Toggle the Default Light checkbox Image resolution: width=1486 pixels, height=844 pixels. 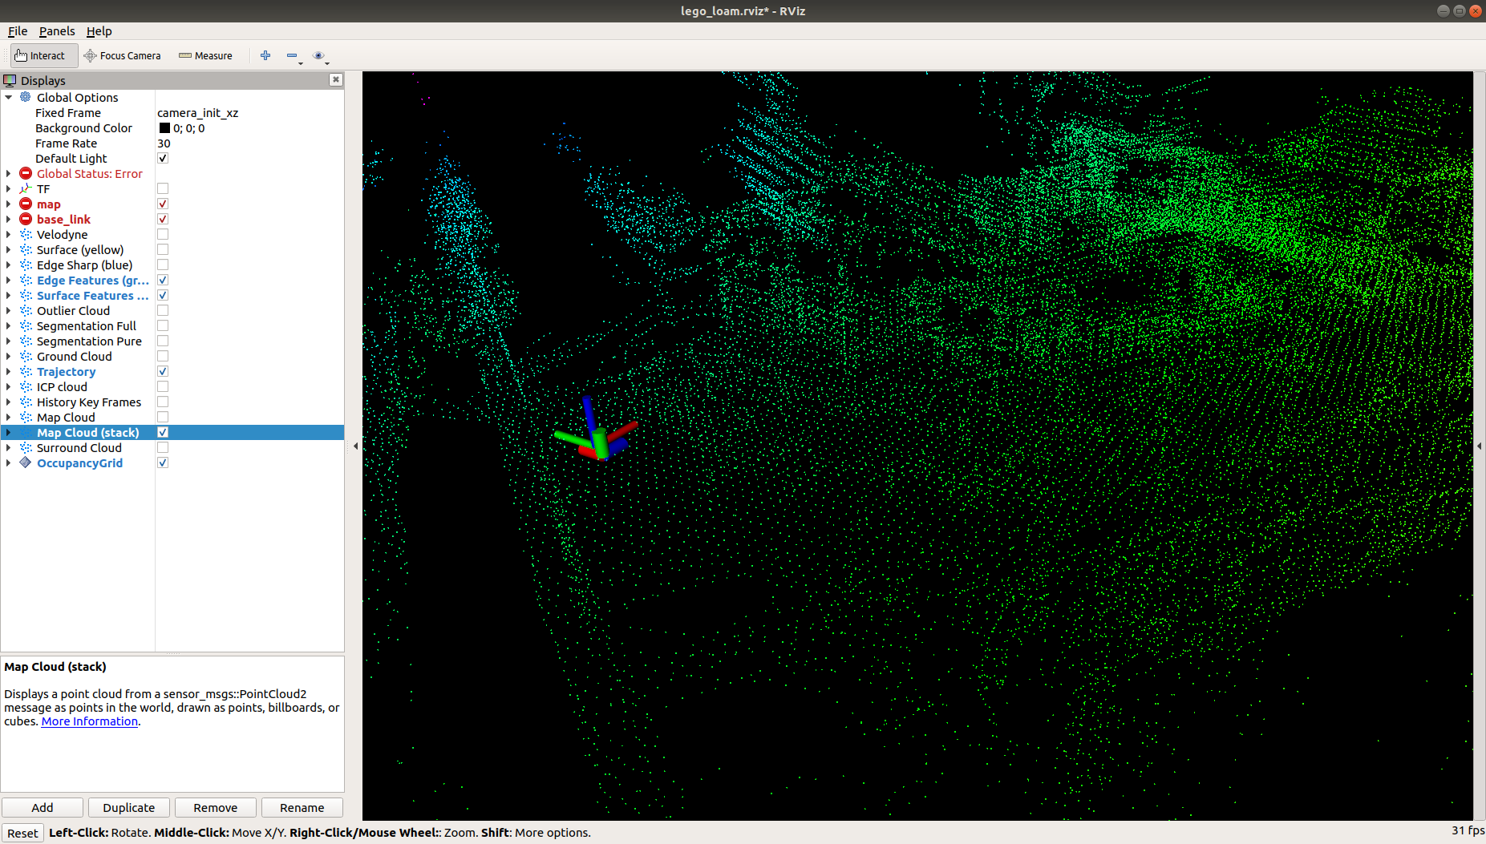tap(163, 158)
